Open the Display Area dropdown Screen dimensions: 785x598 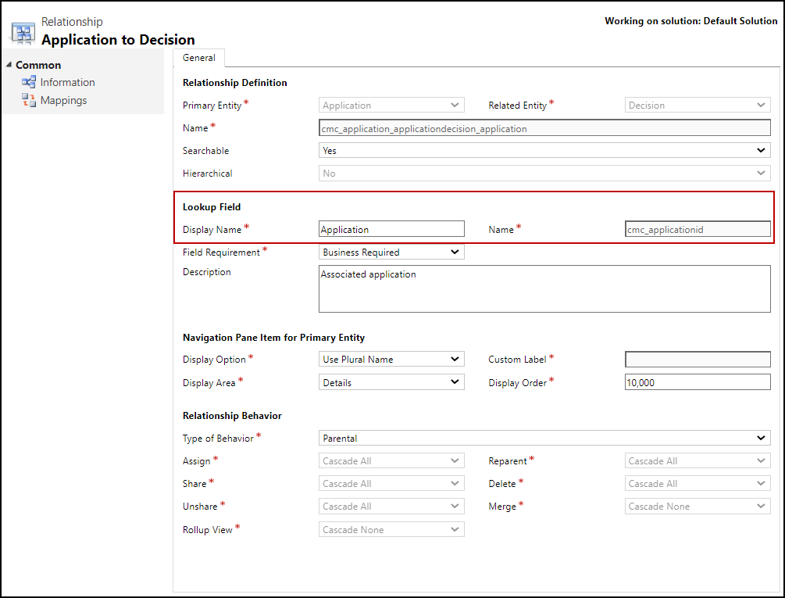(391, 383)
